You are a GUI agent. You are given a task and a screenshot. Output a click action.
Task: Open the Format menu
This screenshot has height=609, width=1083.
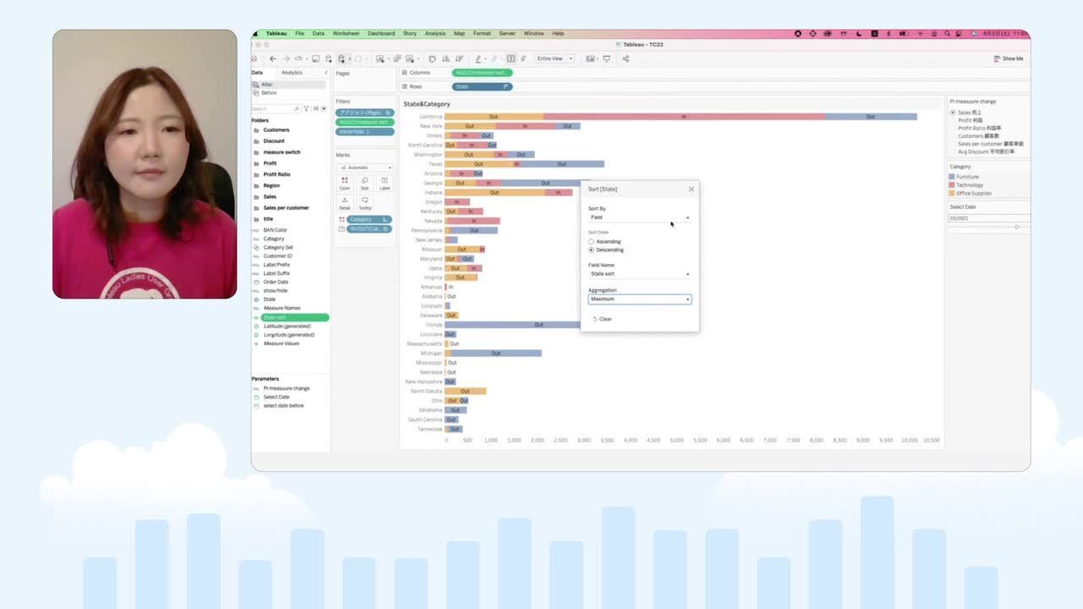pos(481,34)
